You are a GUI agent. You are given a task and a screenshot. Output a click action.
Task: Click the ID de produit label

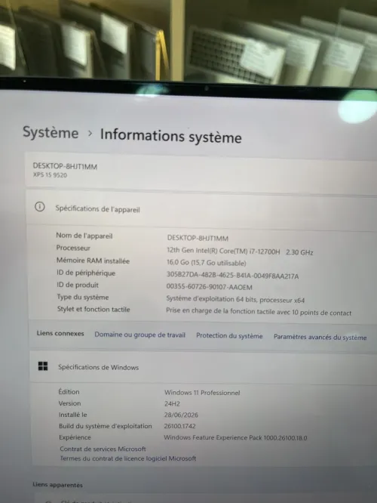point(78,285)
